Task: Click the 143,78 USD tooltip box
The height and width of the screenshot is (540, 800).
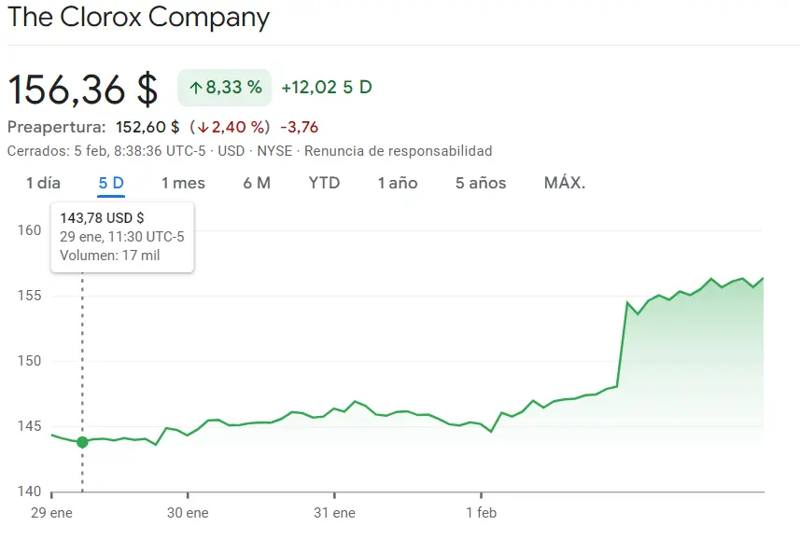Action: 122,237
